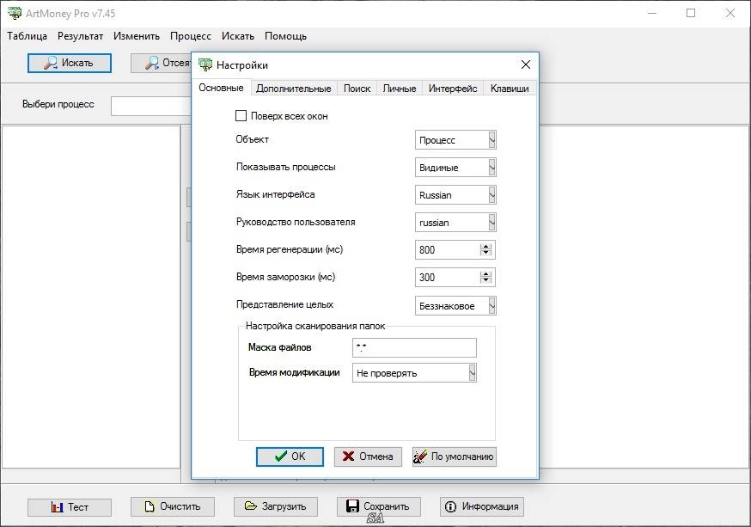The image size is (751, 527).
Task: Switch to the Дополнительные tab
Action: [293, 89]
